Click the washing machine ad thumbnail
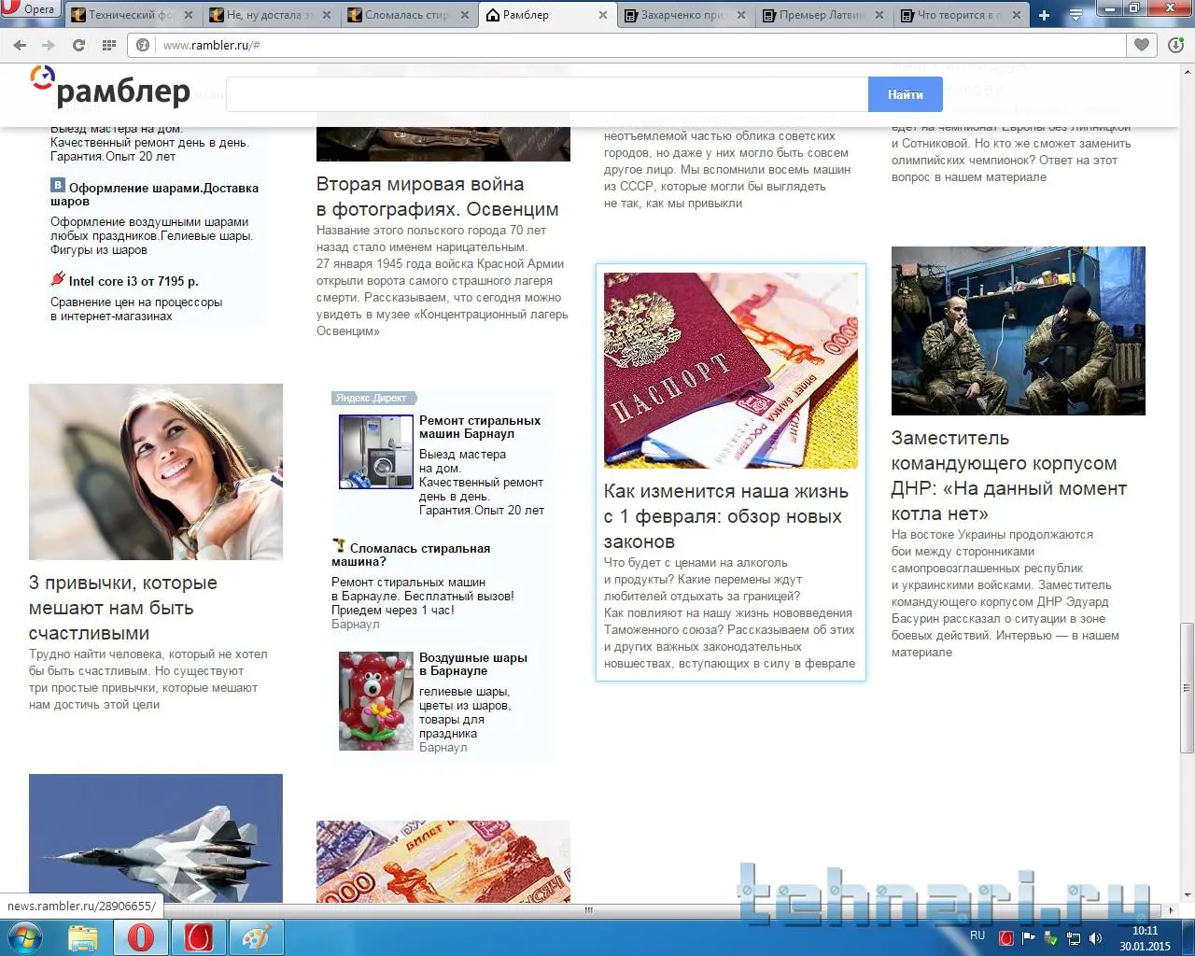This screenshot has height=956, width=1195. tap(376, 452)
